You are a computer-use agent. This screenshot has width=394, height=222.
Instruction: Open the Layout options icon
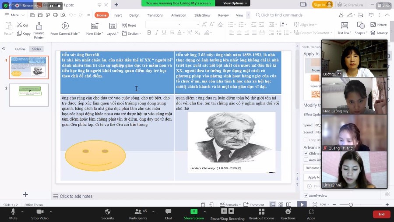[113, 29]
